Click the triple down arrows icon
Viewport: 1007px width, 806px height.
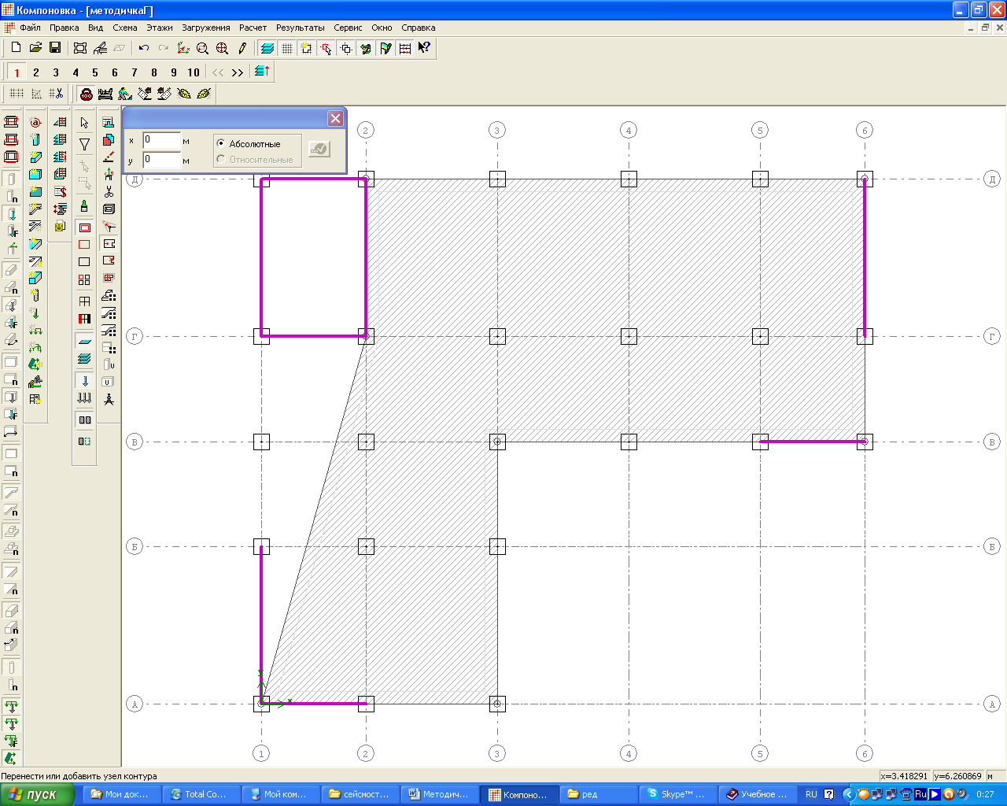tap(84, 398)
